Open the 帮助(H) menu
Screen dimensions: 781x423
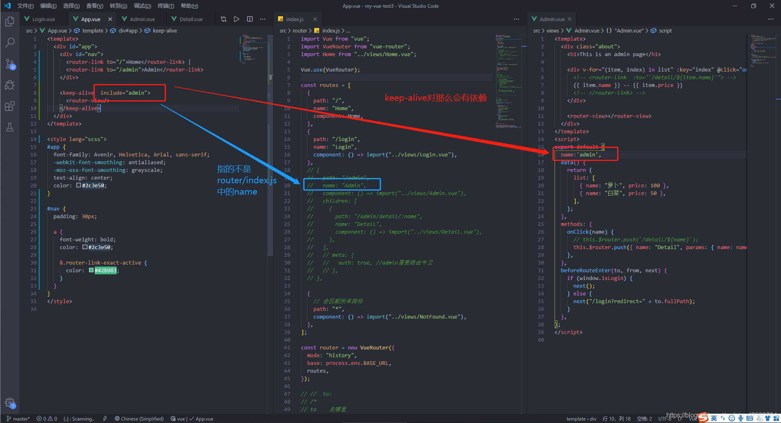pyautogui.click(x=189, y=6)
